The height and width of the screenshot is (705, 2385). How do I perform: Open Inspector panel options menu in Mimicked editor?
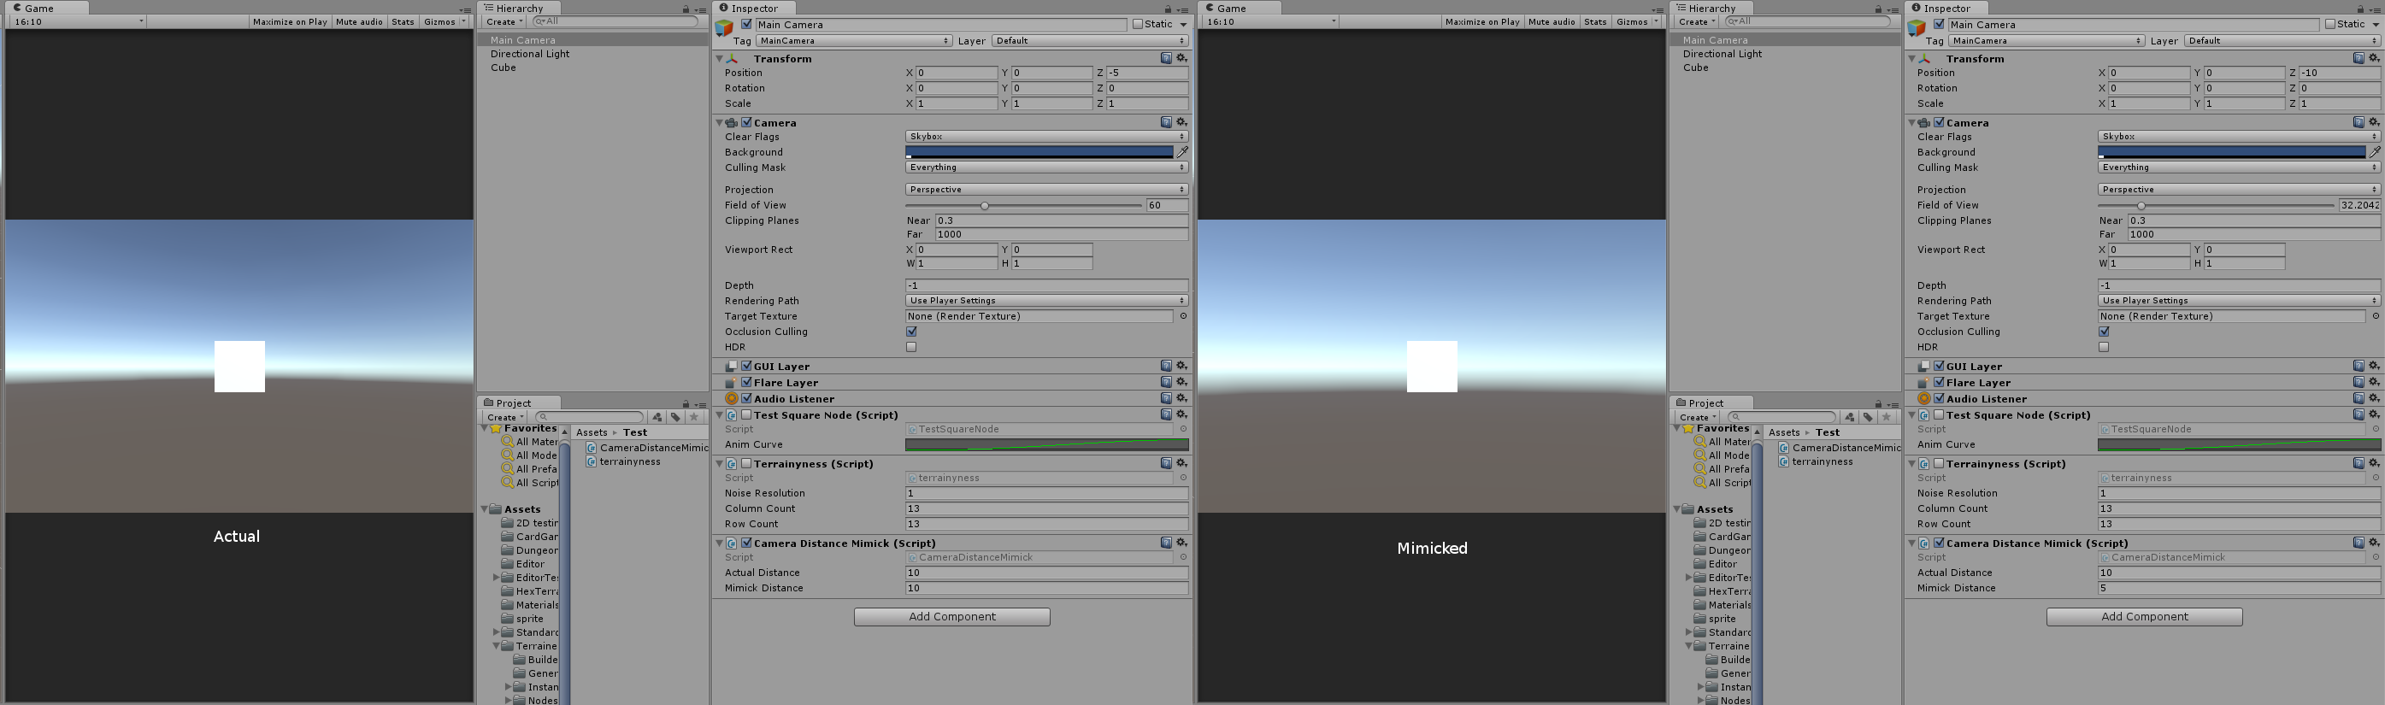click(2375, 10)
